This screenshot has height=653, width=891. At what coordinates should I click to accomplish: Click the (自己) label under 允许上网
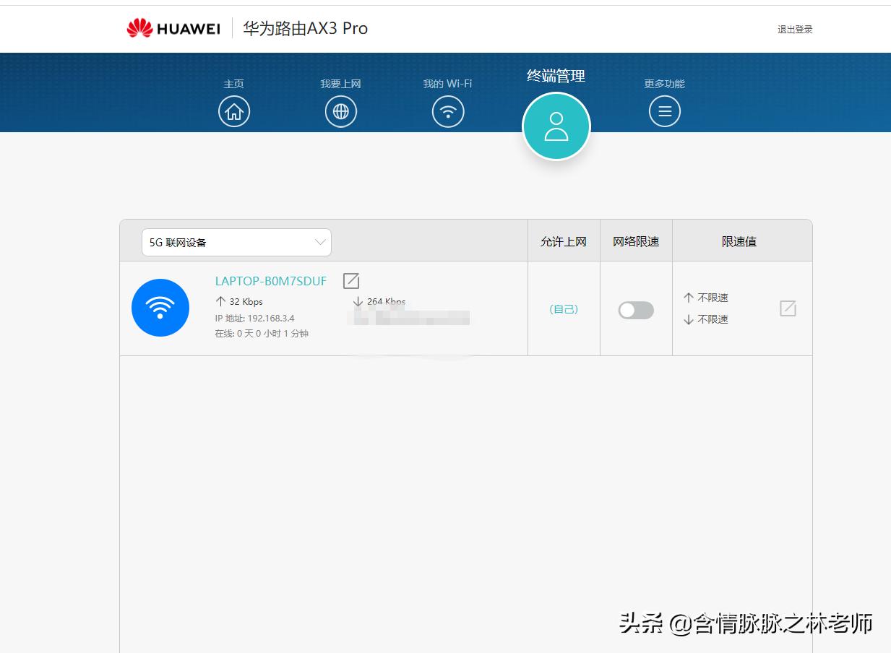(x=564, y=308)
